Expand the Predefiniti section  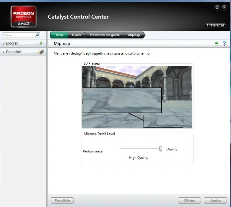click(23, 52)
